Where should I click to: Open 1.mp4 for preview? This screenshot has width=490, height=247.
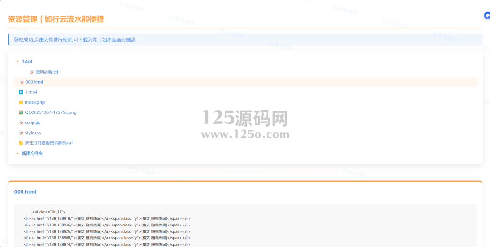tap(31, 92)
